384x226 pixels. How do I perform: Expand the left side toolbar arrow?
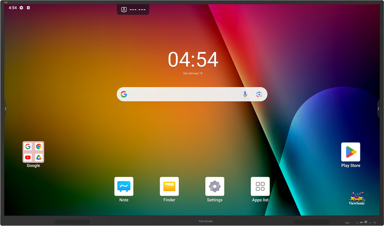5,109
